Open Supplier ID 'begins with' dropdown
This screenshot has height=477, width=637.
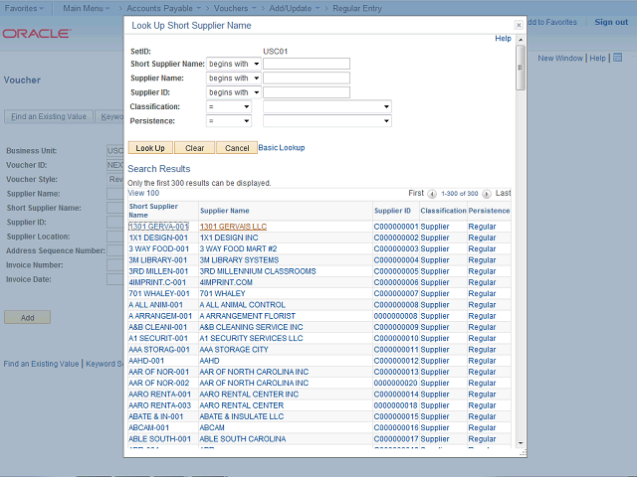coord(234,92)
